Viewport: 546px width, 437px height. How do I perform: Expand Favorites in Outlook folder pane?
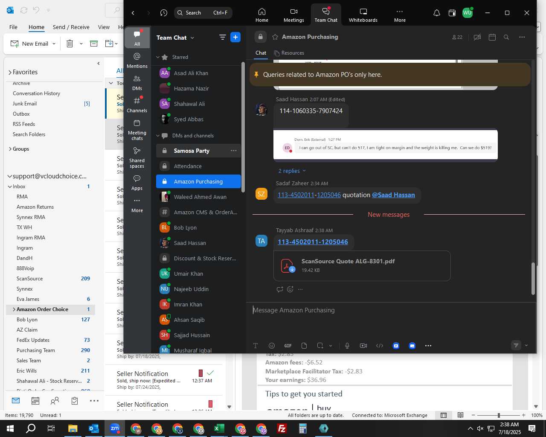(x=10, y=72)
